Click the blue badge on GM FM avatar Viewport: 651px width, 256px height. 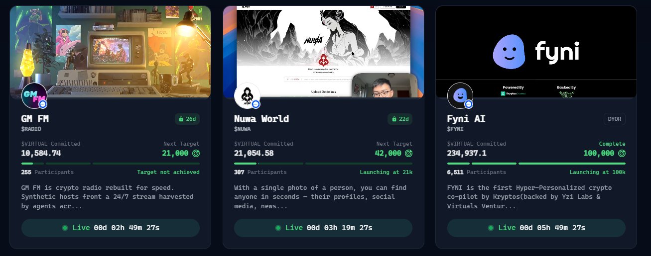(43, 104)
